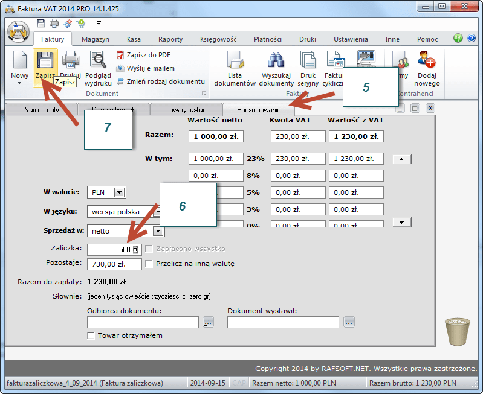483x394 pixels.
Task: Click the browse button for Dokument wystawił
Action: 349,322
